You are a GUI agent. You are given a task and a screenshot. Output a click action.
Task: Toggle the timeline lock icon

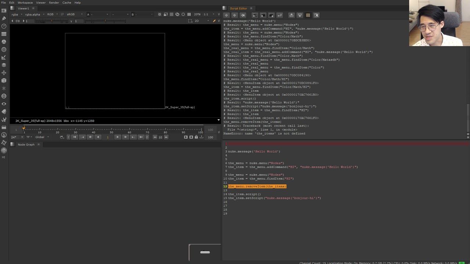(x=196, y=137)
